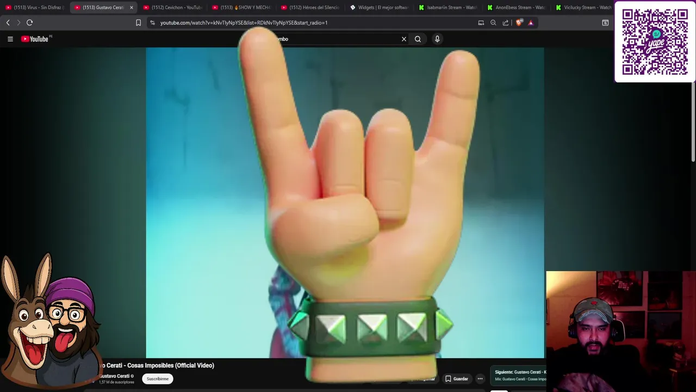Image resolution: width=696 pixels, height=392 pixels.
Task: Click the '1,57 M de suscriptores' text
Action: (x=116, y=382)
